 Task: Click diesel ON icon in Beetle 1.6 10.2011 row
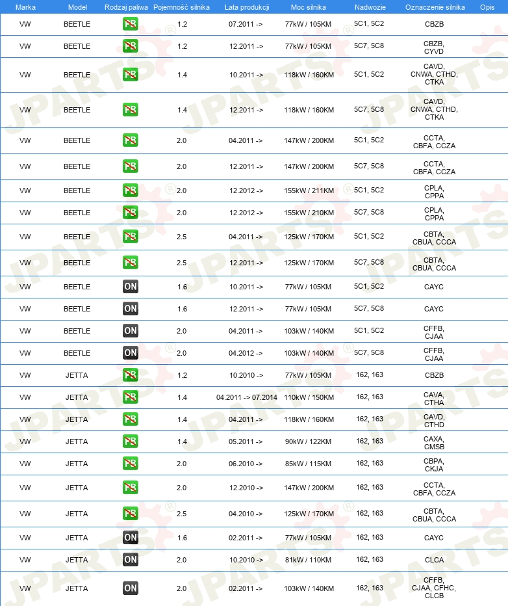[131, 286]
